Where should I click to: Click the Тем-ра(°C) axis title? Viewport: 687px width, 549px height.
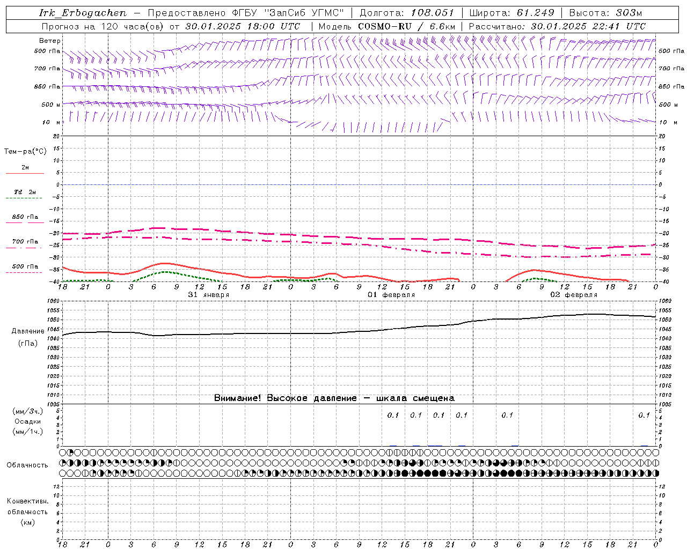pyautogui.click(x=25, y=152)
